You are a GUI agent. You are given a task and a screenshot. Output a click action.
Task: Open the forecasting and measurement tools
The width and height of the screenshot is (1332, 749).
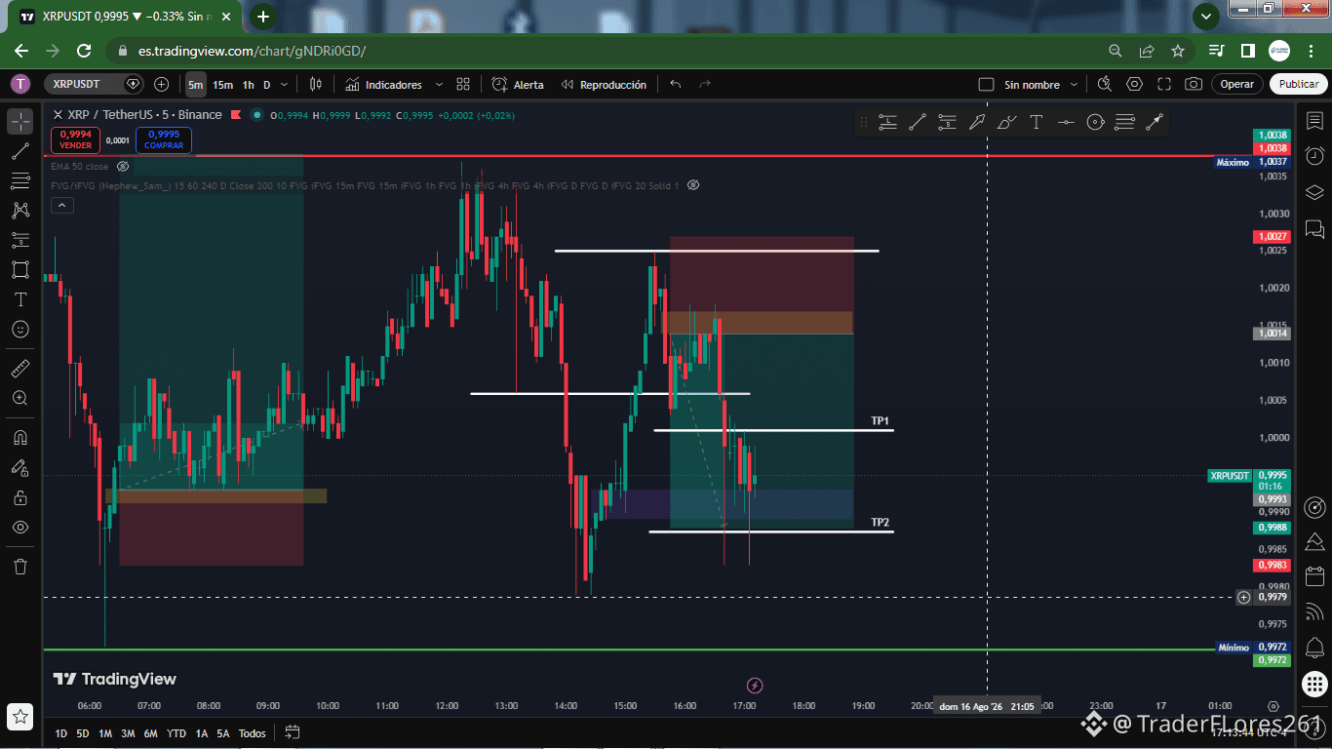(x=20, y=240)
